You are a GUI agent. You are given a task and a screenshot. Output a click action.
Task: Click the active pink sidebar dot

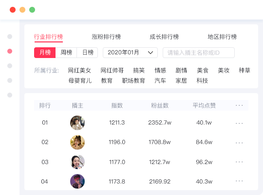point(10,51)
